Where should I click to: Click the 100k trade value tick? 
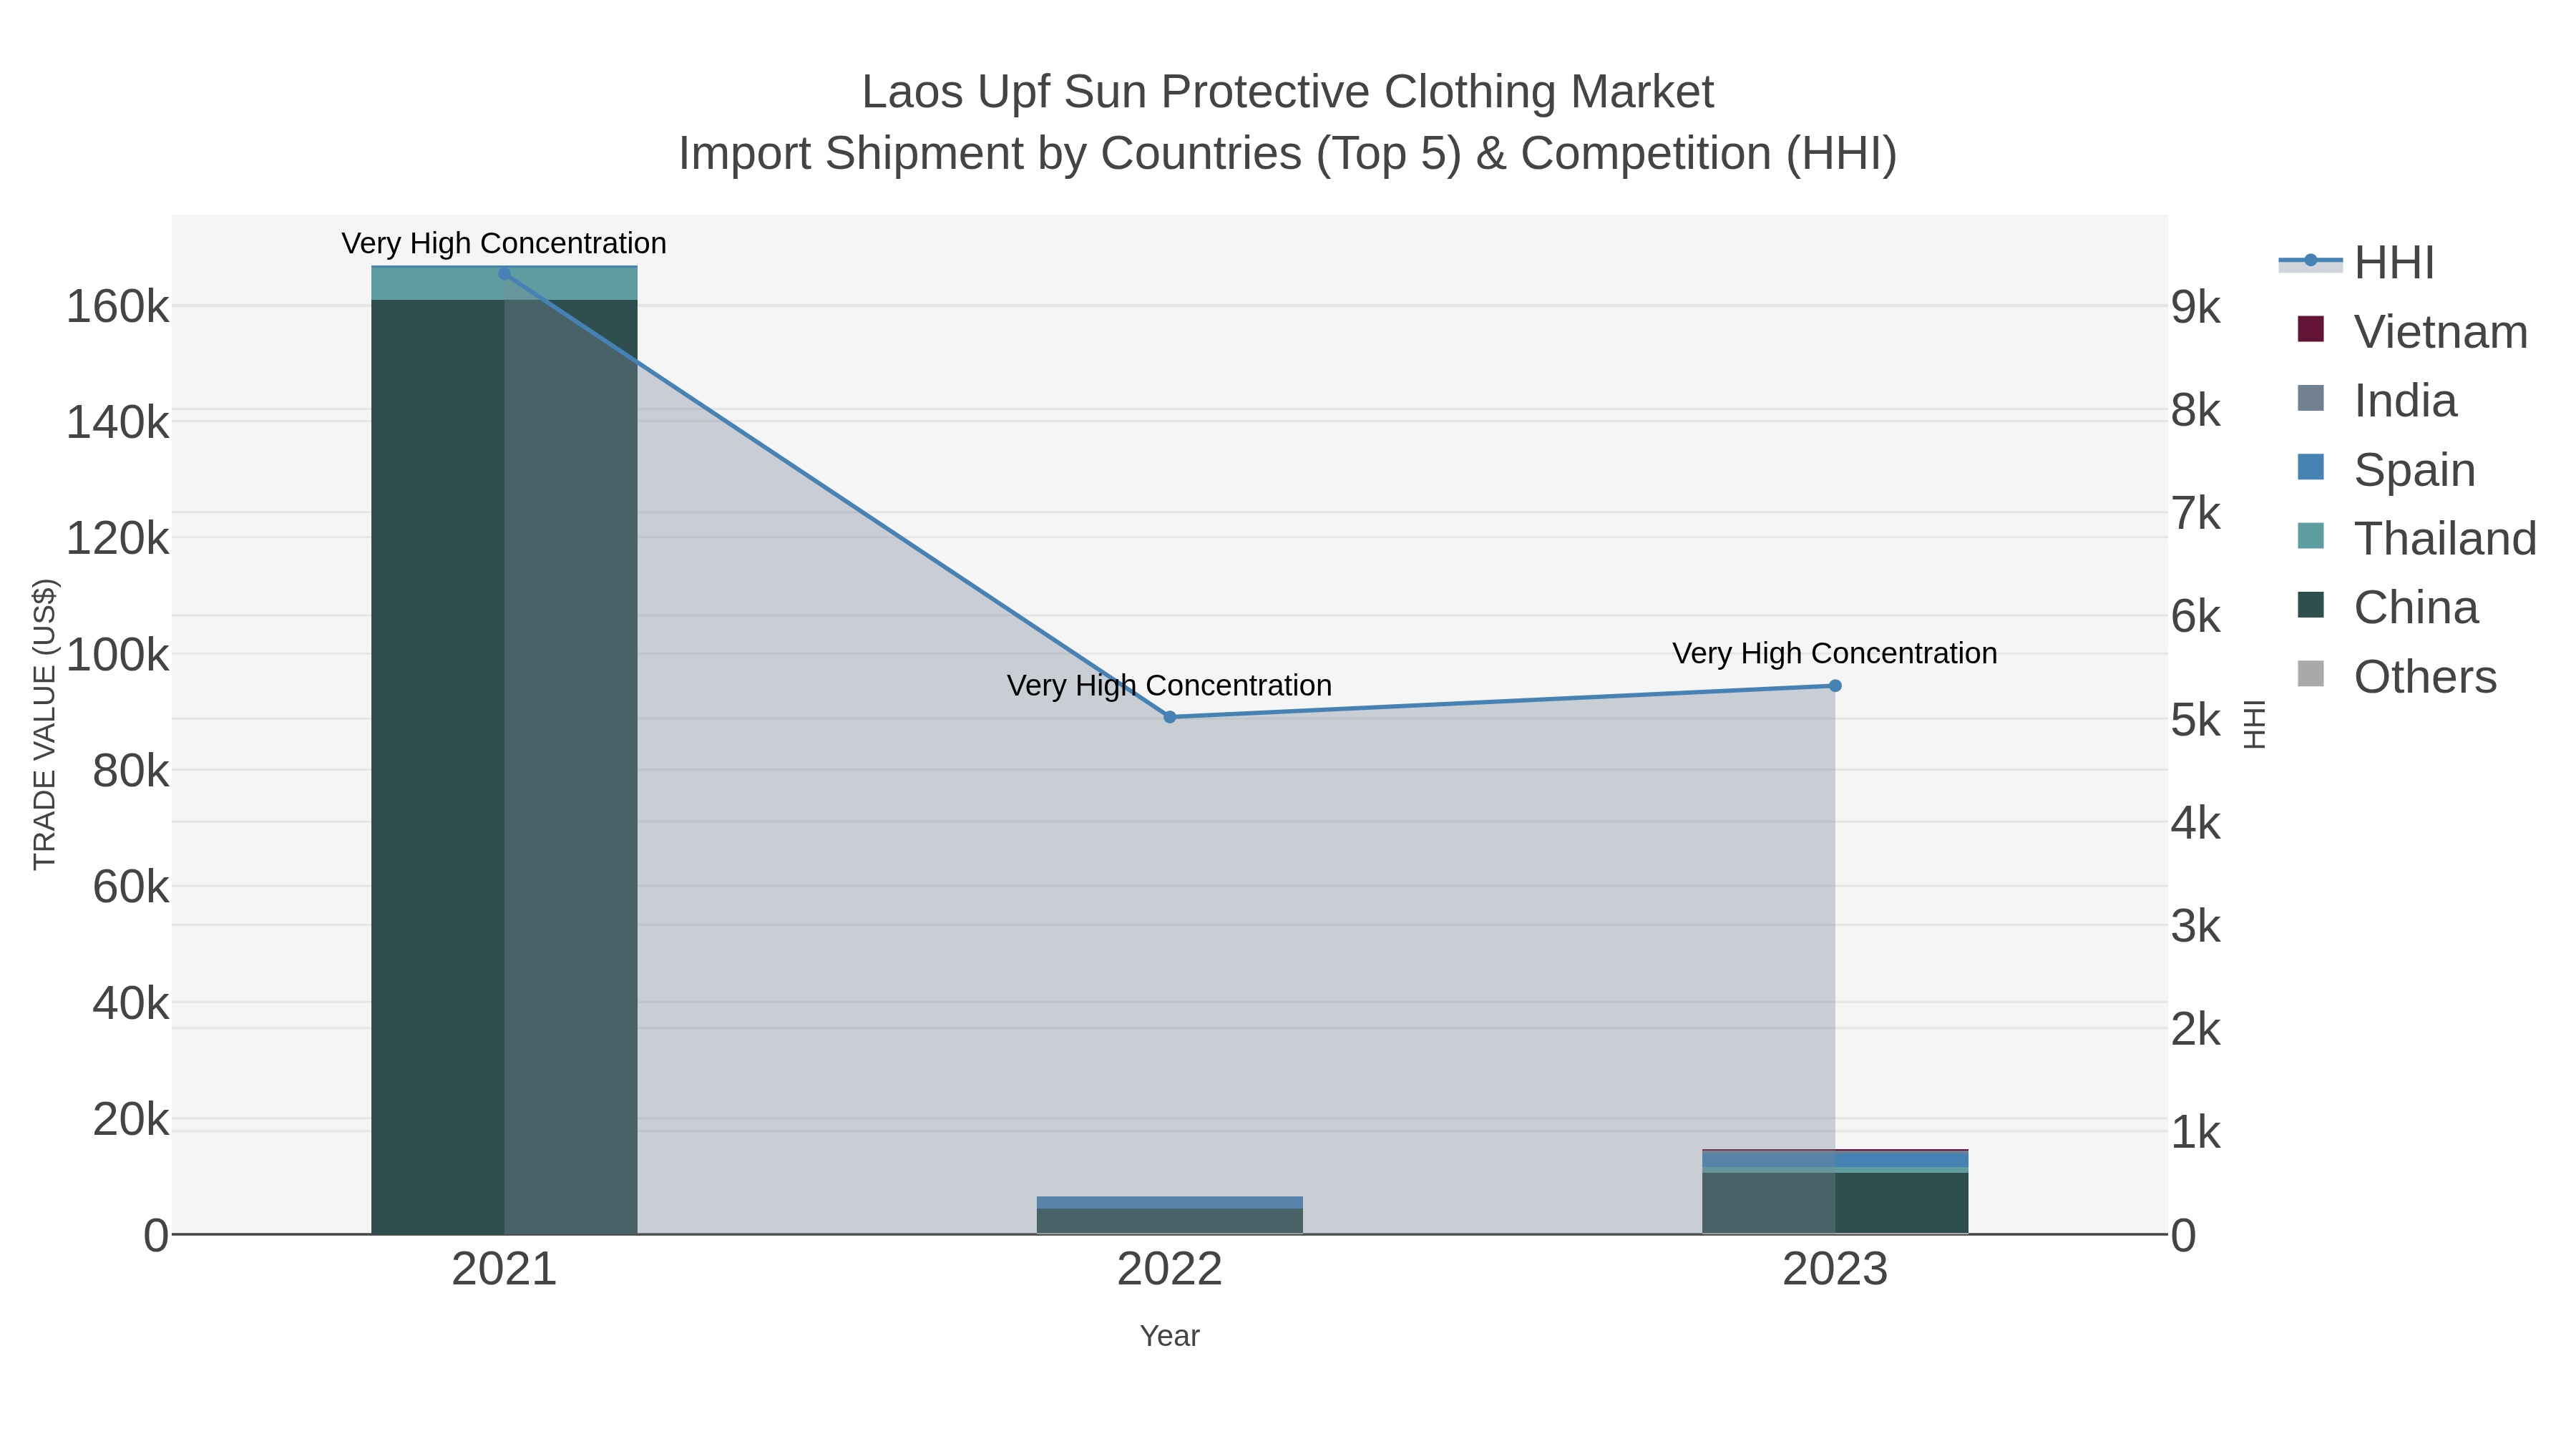tap(117, 655)
